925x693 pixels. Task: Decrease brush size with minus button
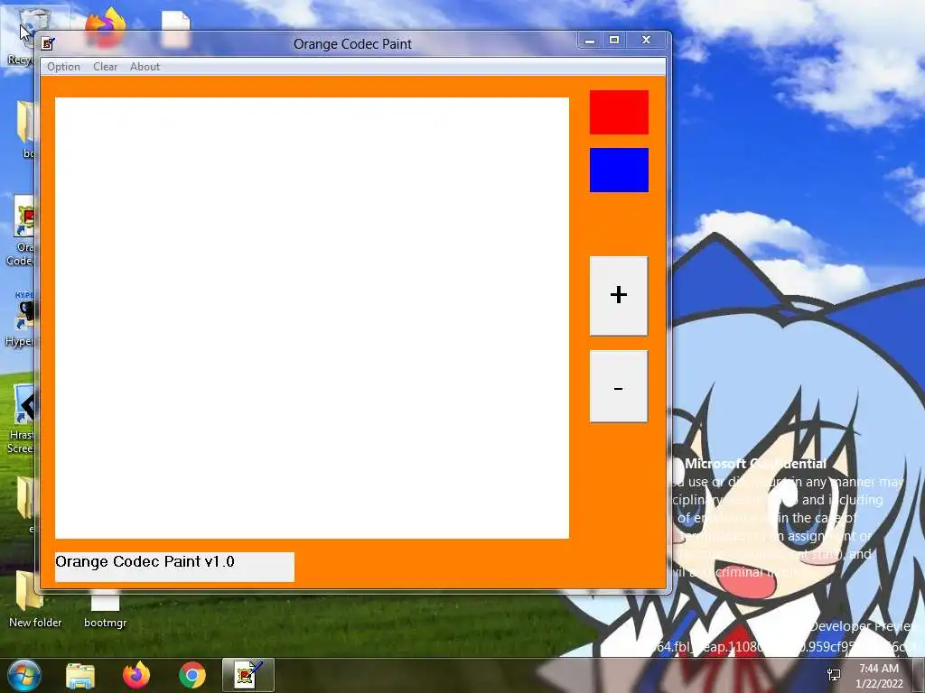pyautogui.click(x=618, y=386)
